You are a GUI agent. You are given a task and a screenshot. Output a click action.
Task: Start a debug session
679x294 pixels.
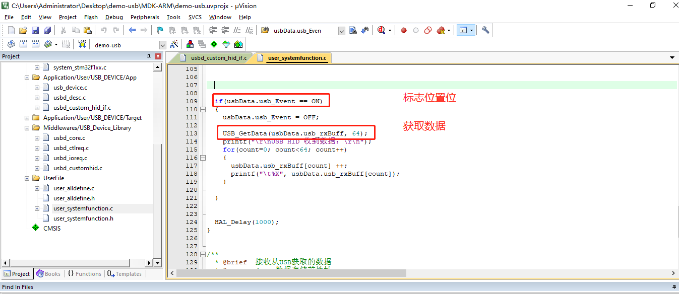(x=381, y=30)
